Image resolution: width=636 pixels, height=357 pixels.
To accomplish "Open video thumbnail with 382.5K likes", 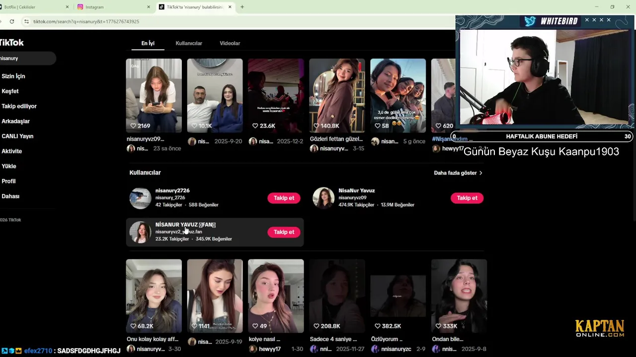I will point(398,296).
